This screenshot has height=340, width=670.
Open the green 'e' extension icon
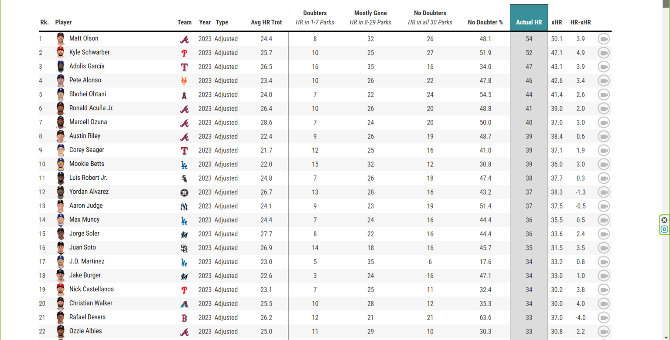[x=664, y=229]
